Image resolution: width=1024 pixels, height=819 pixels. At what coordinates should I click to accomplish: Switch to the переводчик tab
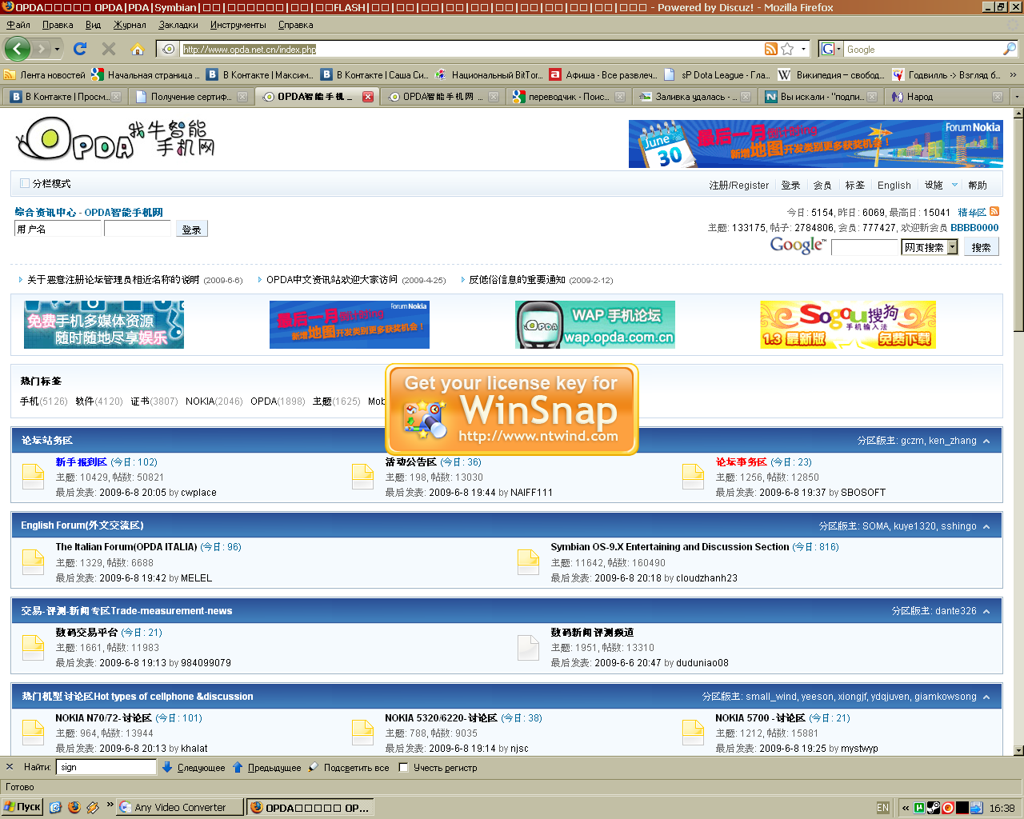pyautogui.click(x=569, y=97)
